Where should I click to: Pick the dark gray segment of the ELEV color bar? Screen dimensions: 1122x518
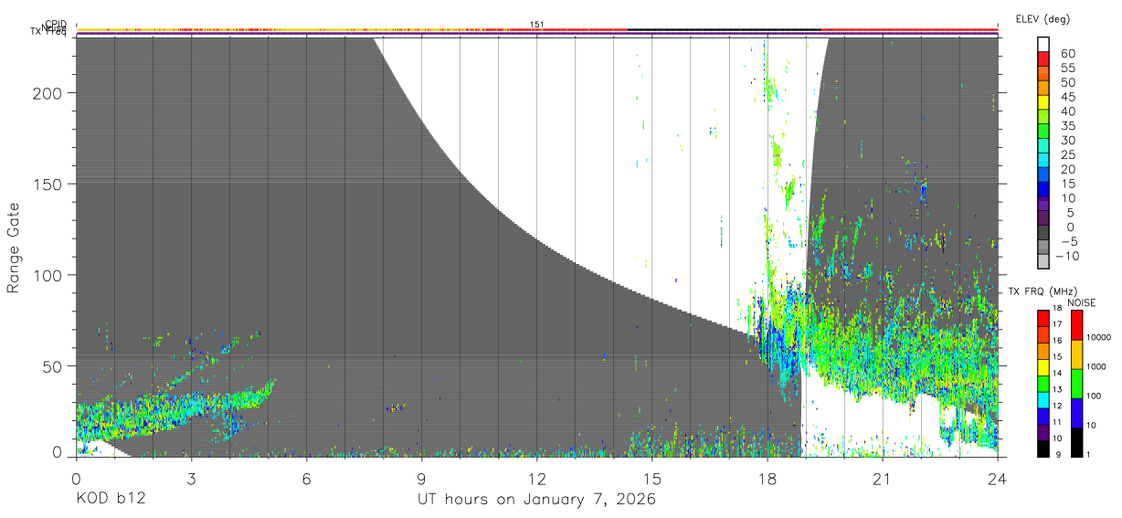point(1043,234)
